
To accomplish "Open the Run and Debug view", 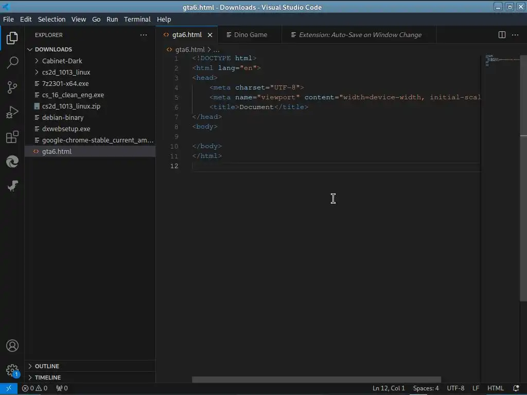I will (12, 112).
